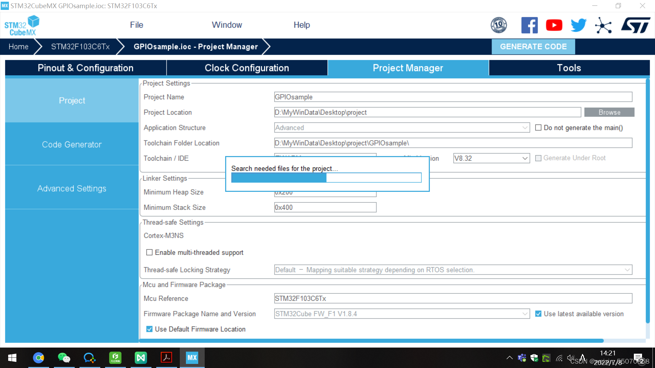Open ST Facebook page icon
Screen dimensions: 655x368
(x=529, y=25)
